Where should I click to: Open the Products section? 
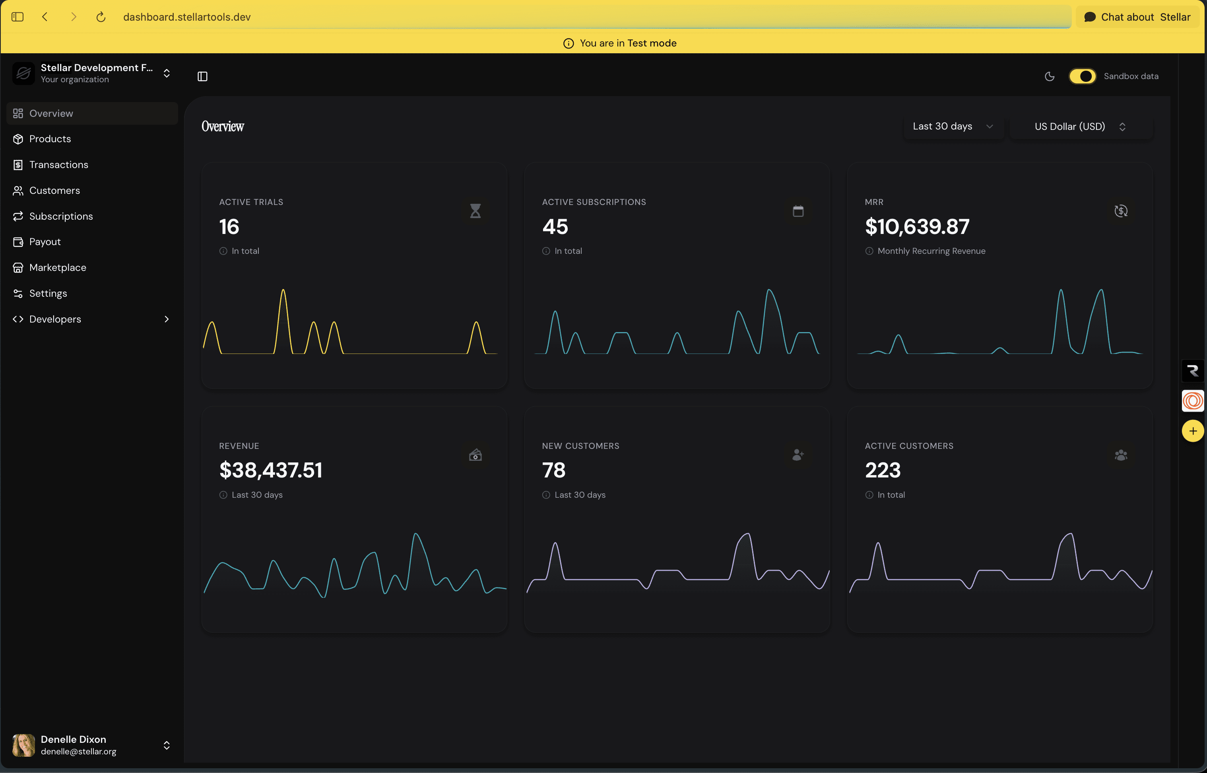pyautogui.click(x=92, y=139)
